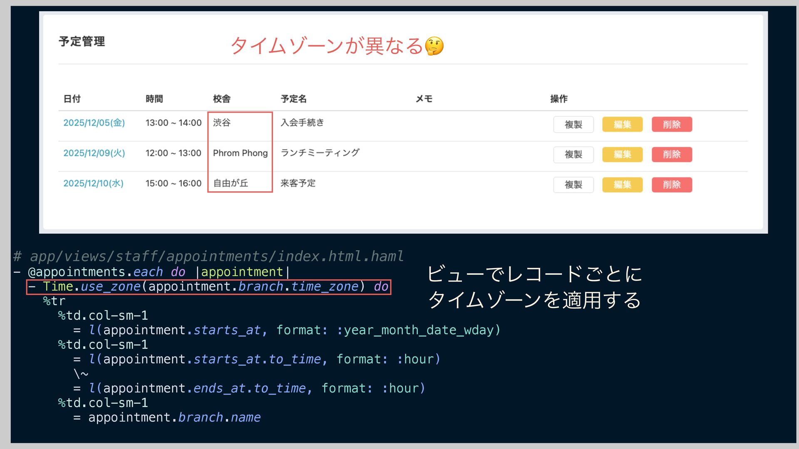Image resolution: width=799 pixels, height=449 pixels.
Task: Click the thinking face emoji
Action: pyautogui.click(x=434, y=46)
